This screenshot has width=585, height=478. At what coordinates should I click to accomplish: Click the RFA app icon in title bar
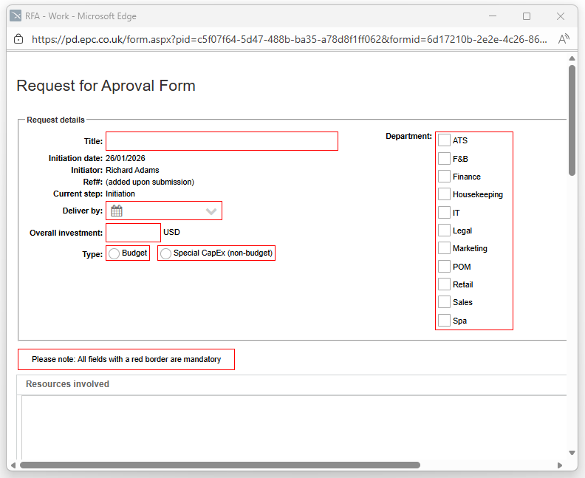[x=16, y=16]
